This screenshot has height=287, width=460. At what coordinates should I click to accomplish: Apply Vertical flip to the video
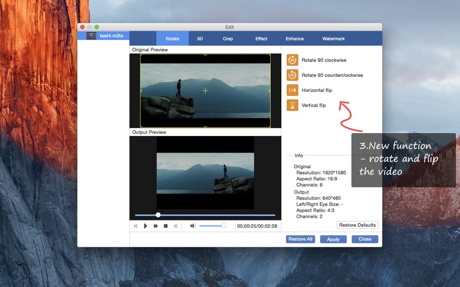[293, 105]
